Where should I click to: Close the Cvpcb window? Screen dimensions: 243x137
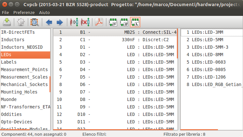tap(5, 5)
